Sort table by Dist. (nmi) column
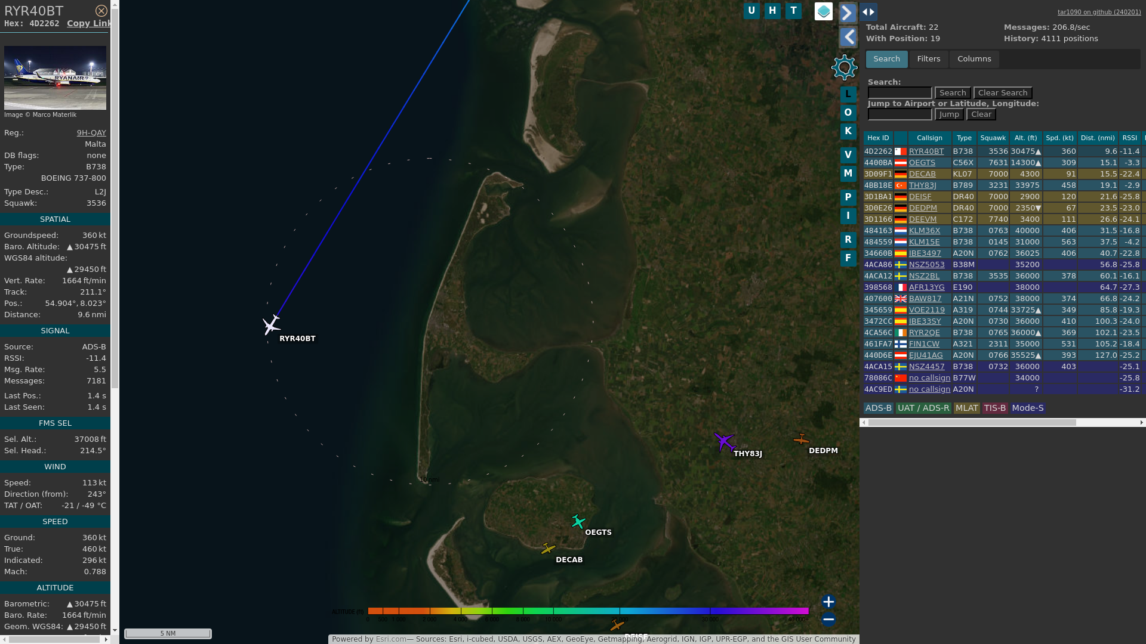The width and height of the screenshot is (1146, 644). click(x=1098, y=138)
